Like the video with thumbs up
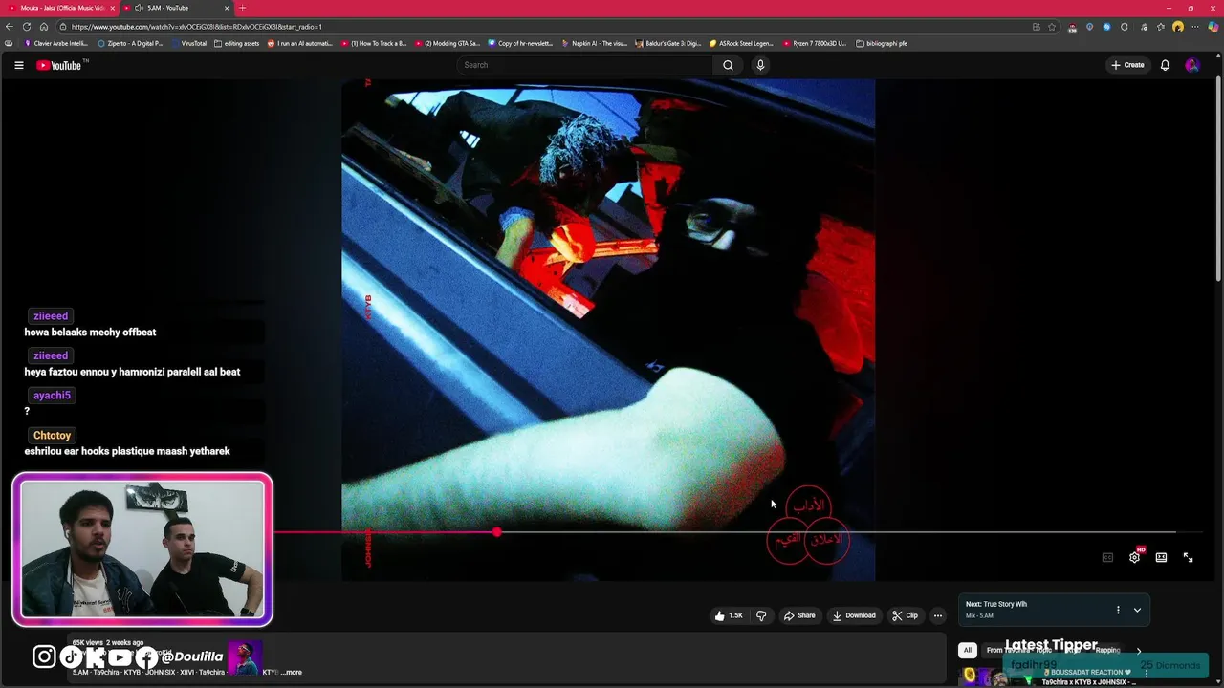This screenshot has height=688, width=1224. [x=729, y=615]
